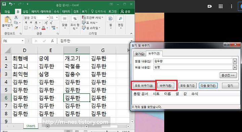Click the Replace All (모두 바꾸기) button
This screenshot has height=132, width=242.
coord(144,85)
